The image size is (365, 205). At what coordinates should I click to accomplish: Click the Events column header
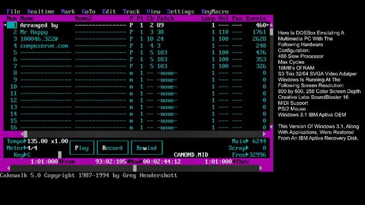click(x=256, y=18)
